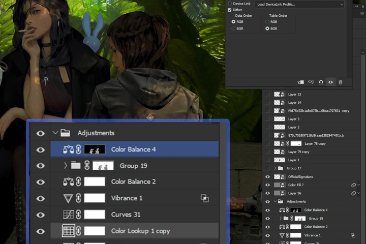Click the smart filter icon on Layer 96

[x=354, y=193]
